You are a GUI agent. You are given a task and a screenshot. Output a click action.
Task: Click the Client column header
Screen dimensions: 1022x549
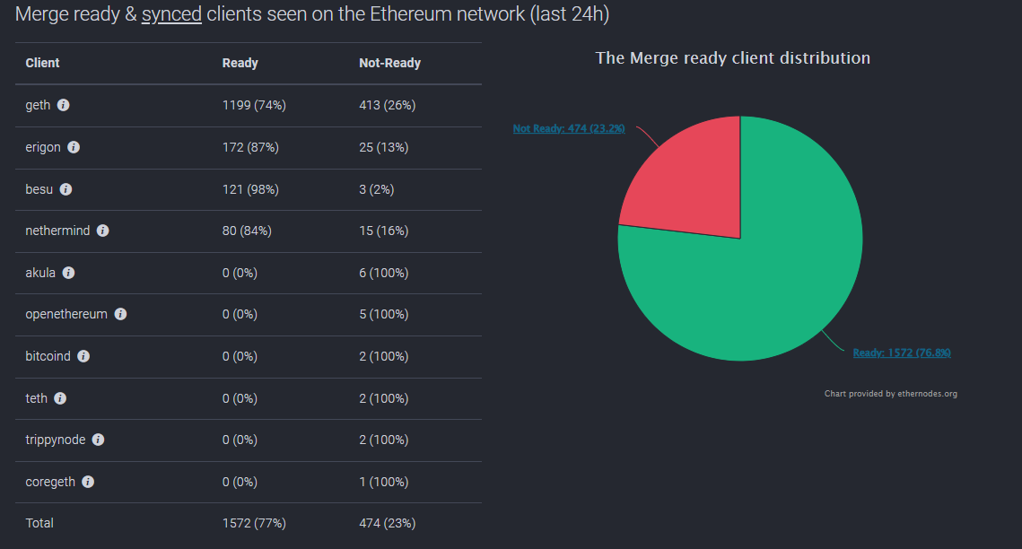pyautogui.click(x=42, y=63)
